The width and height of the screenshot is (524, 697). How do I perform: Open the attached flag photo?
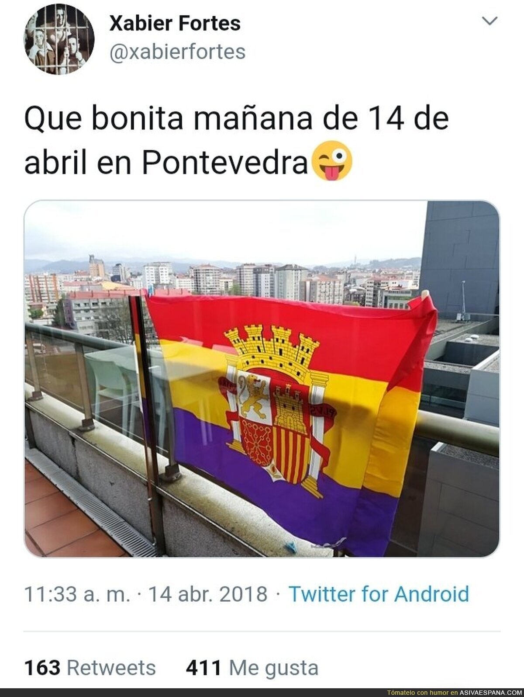click(262, 379)
